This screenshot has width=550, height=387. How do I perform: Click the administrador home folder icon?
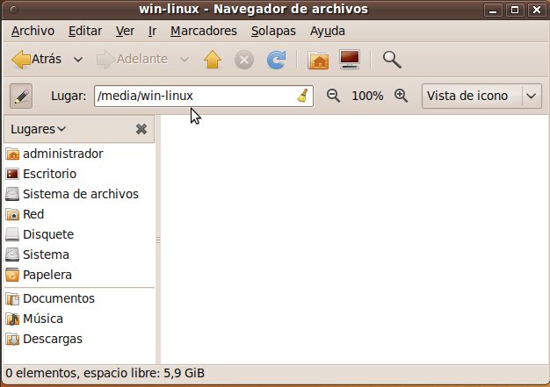12,154
